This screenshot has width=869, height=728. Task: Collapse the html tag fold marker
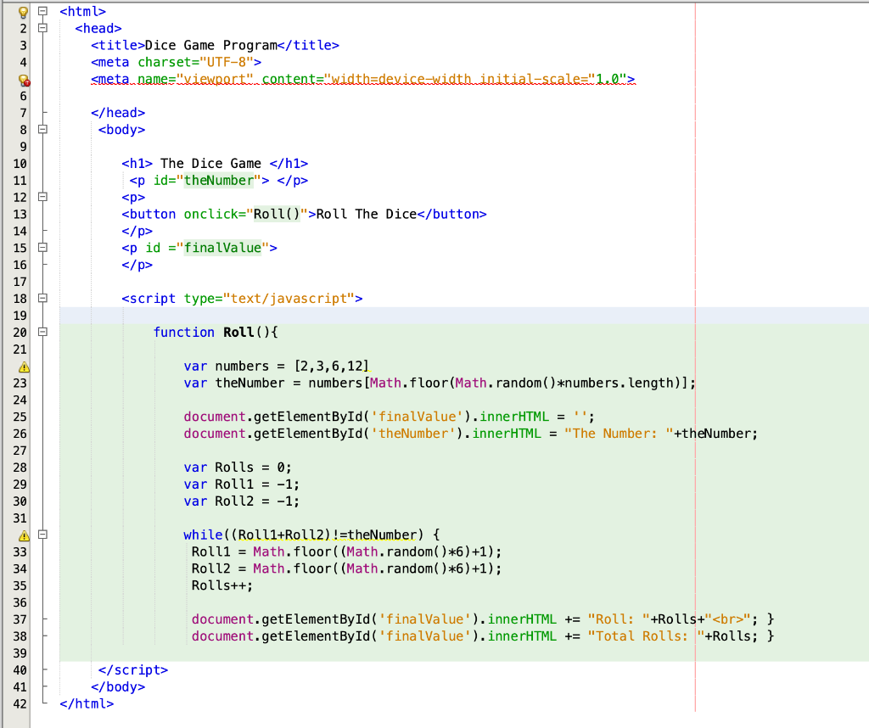(x=42, y=11)
